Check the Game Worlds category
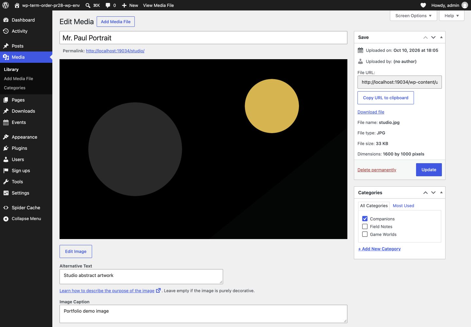Screen dimensions: 471x327 coord(365,234)
